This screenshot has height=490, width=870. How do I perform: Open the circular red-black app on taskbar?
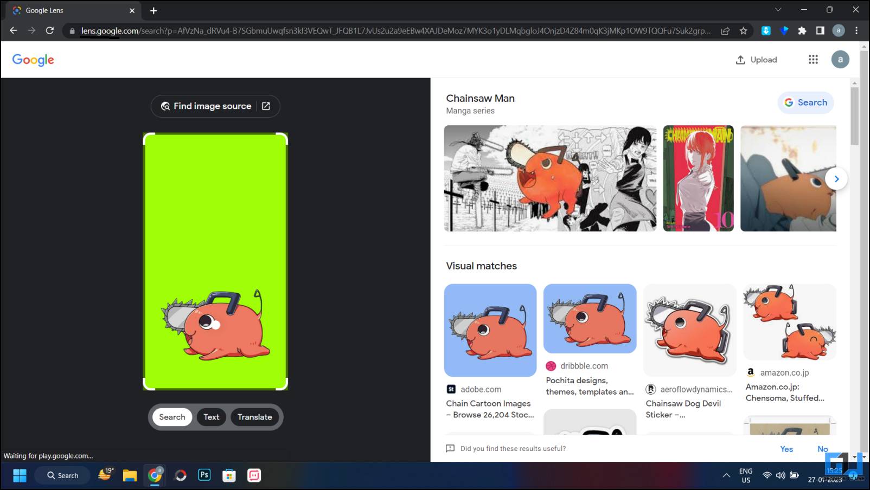(180, 475)
